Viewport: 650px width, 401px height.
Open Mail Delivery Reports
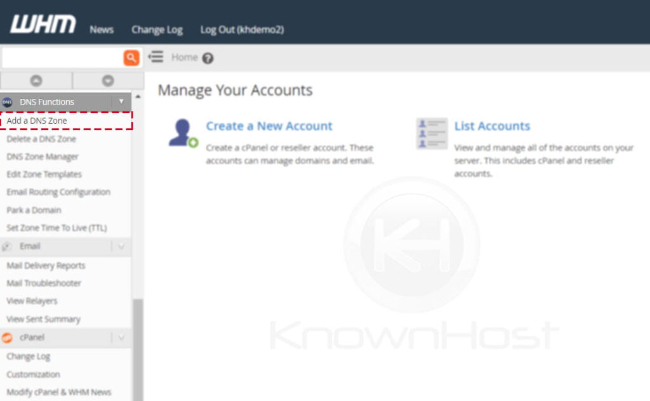[x=46, y=266]
